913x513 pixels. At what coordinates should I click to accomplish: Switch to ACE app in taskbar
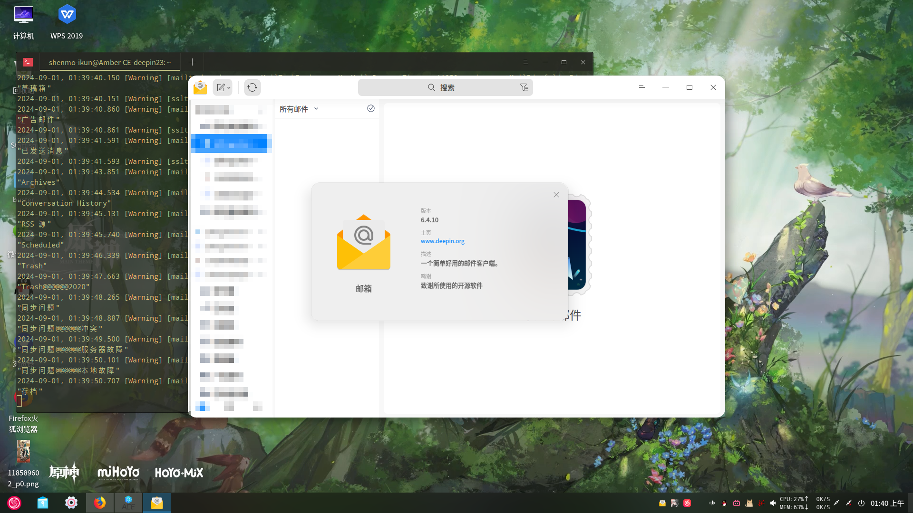[x=128, y=503]
